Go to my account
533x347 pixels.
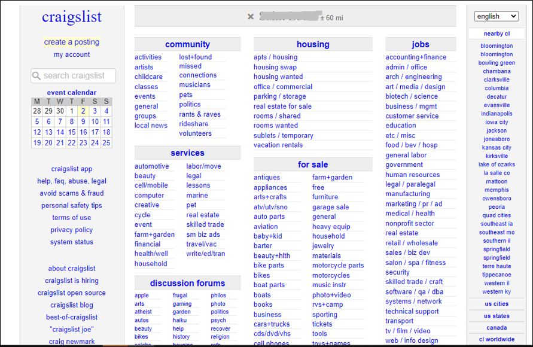[x=72, y=54]
